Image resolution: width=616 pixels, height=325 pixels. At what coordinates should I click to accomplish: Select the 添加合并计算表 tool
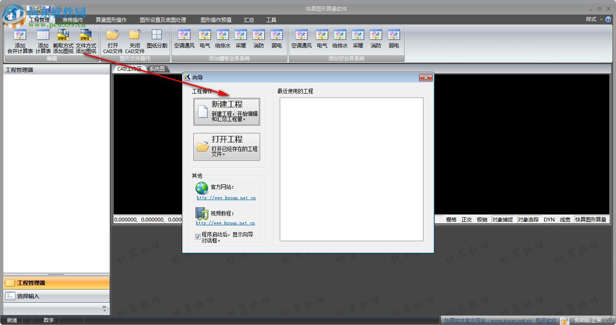pos(20,41)
